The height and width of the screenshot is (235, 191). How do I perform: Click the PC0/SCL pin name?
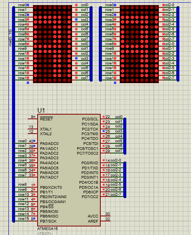click(90, 119)
